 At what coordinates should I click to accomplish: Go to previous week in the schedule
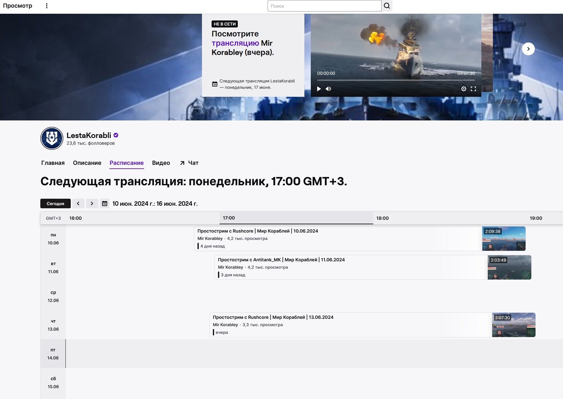coord(78,203)
